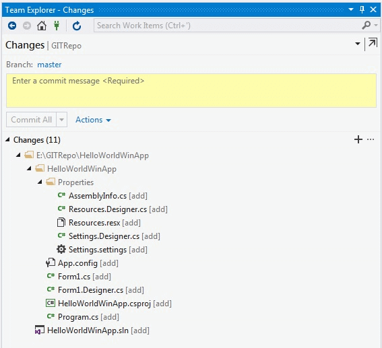Image resolution: width=382 pixels, height=348 pixels.
Task: Click the search magnifier icon
Action: (366, 25)
